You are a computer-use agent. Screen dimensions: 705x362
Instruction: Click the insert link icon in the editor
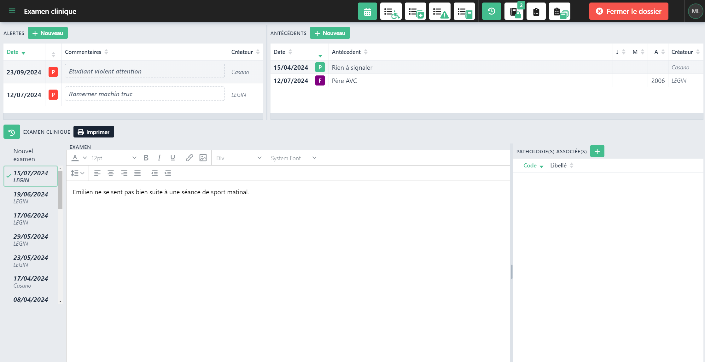189,158
